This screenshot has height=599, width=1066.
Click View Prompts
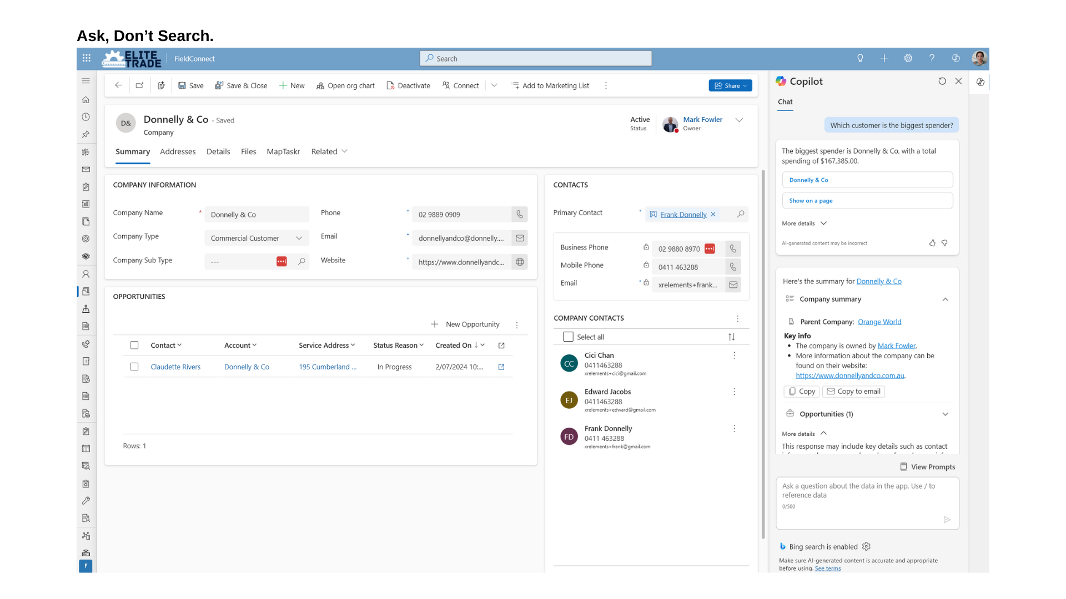tap(927, 467)
